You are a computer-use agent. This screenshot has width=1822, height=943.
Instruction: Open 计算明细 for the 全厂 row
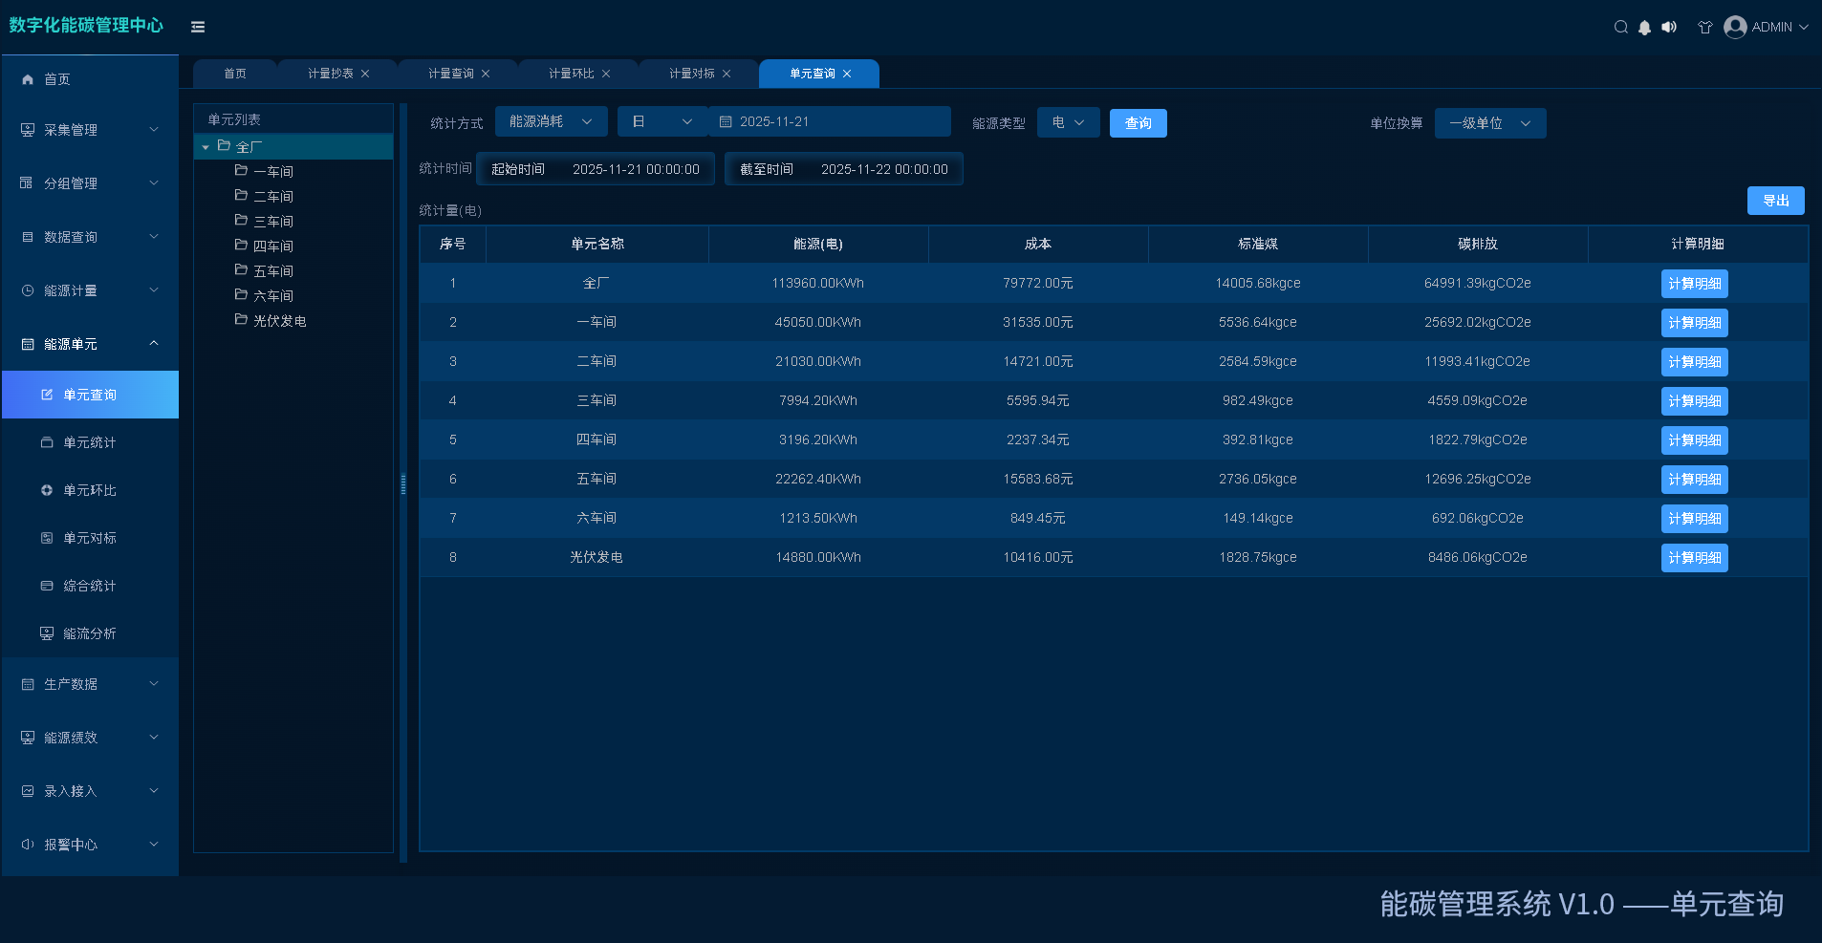point(1695,284)
